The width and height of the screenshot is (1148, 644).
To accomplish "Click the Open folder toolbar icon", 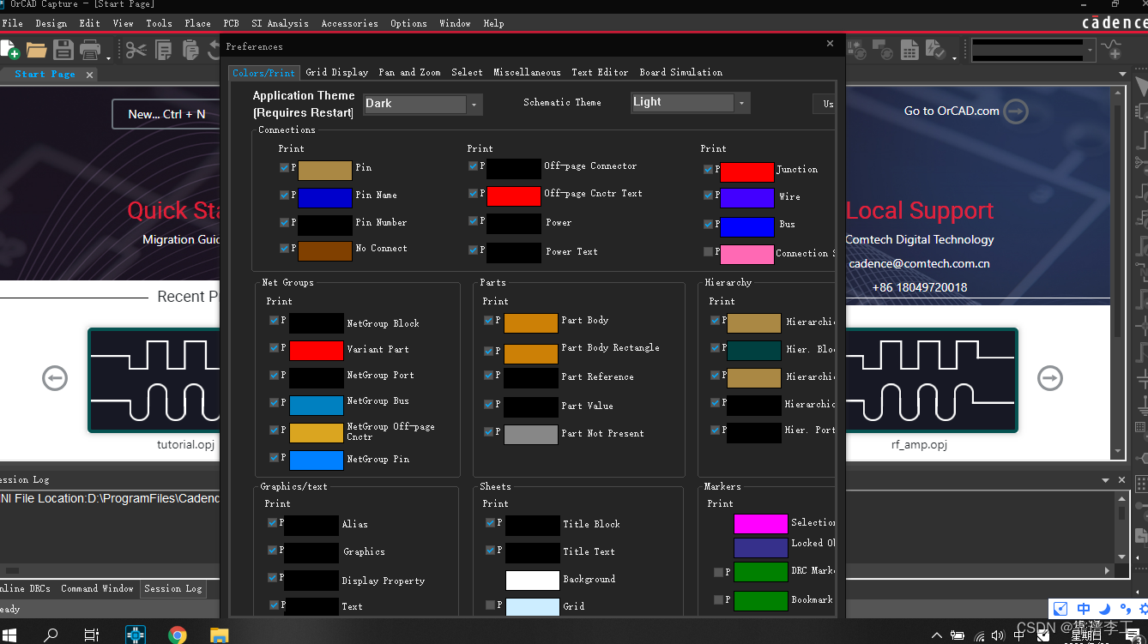I will click(x=36, y=50).
